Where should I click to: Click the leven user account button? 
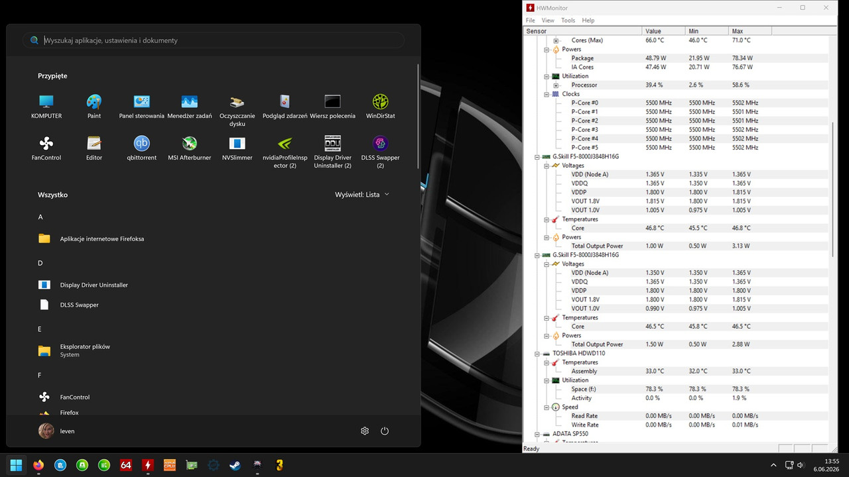(x=57, y=431)
